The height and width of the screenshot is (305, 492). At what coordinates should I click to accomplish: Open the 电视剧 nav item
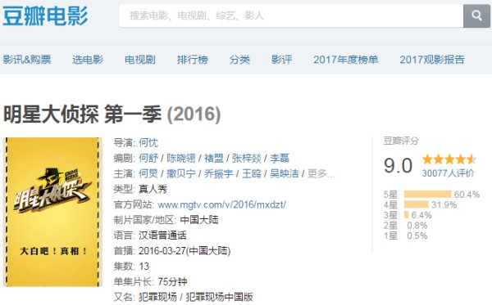click(140, 60)
